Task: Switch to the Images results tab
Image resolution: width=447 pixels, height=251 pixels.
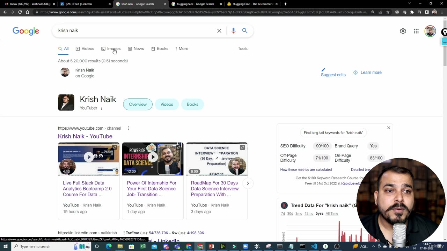Action: click(111, 49)
